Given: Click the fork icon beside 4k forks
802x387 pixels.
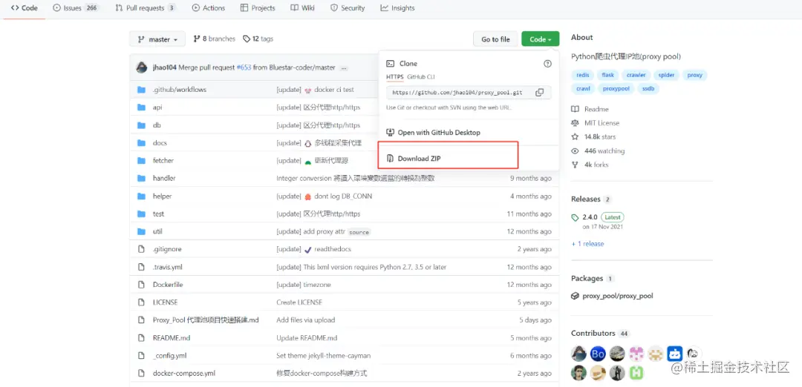Looking at the screenshot, I should 576,165.
